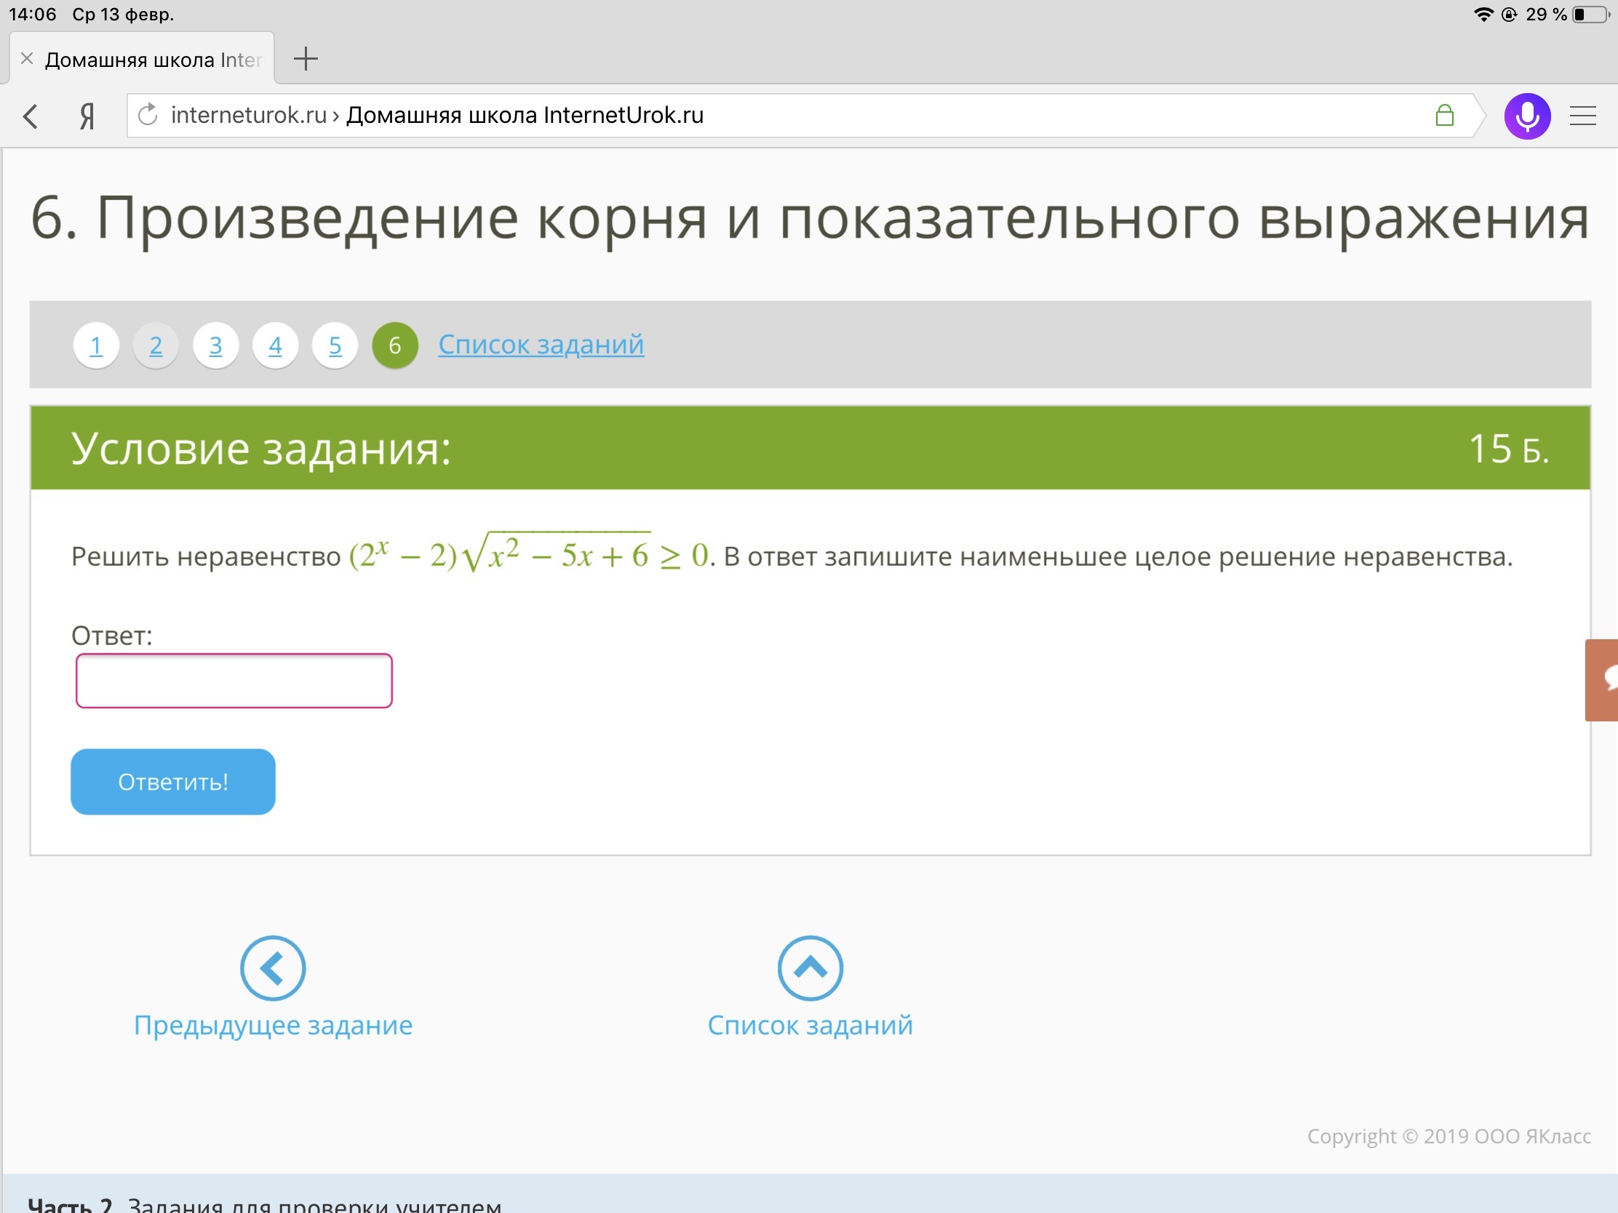
Task: Open Yandex home via Я icon
Action: (x=87, y=116)
